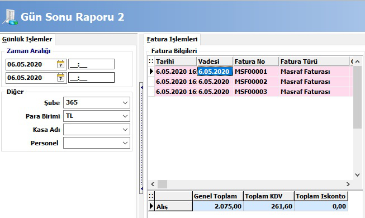The image size is (365, 218).
Task: Select the MSF00002 invoice number cell
Action: pyautogui.click(x=256, y=82)
